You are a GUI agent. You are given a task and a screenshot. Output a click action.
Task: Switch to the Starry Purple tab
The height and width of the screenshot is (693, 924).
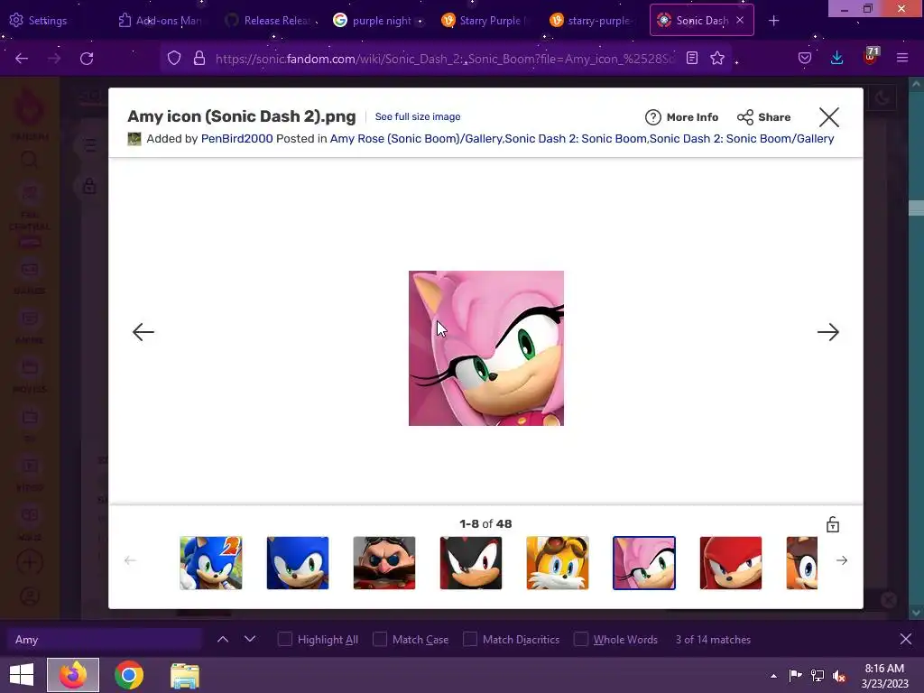click(x=485, y=20)
